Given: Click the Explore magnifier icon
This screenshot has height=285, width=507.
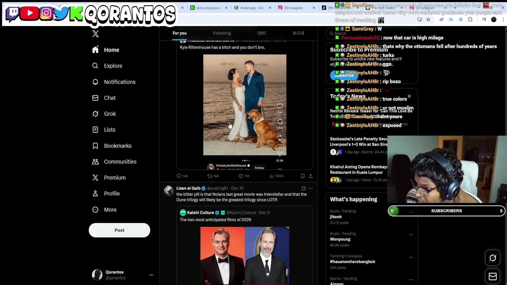Looking at the screenshot, I should pyautogui.click(x=95, y=66).
